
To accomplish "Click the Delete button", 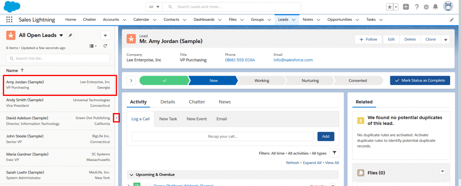I will [x=410, y=40].
